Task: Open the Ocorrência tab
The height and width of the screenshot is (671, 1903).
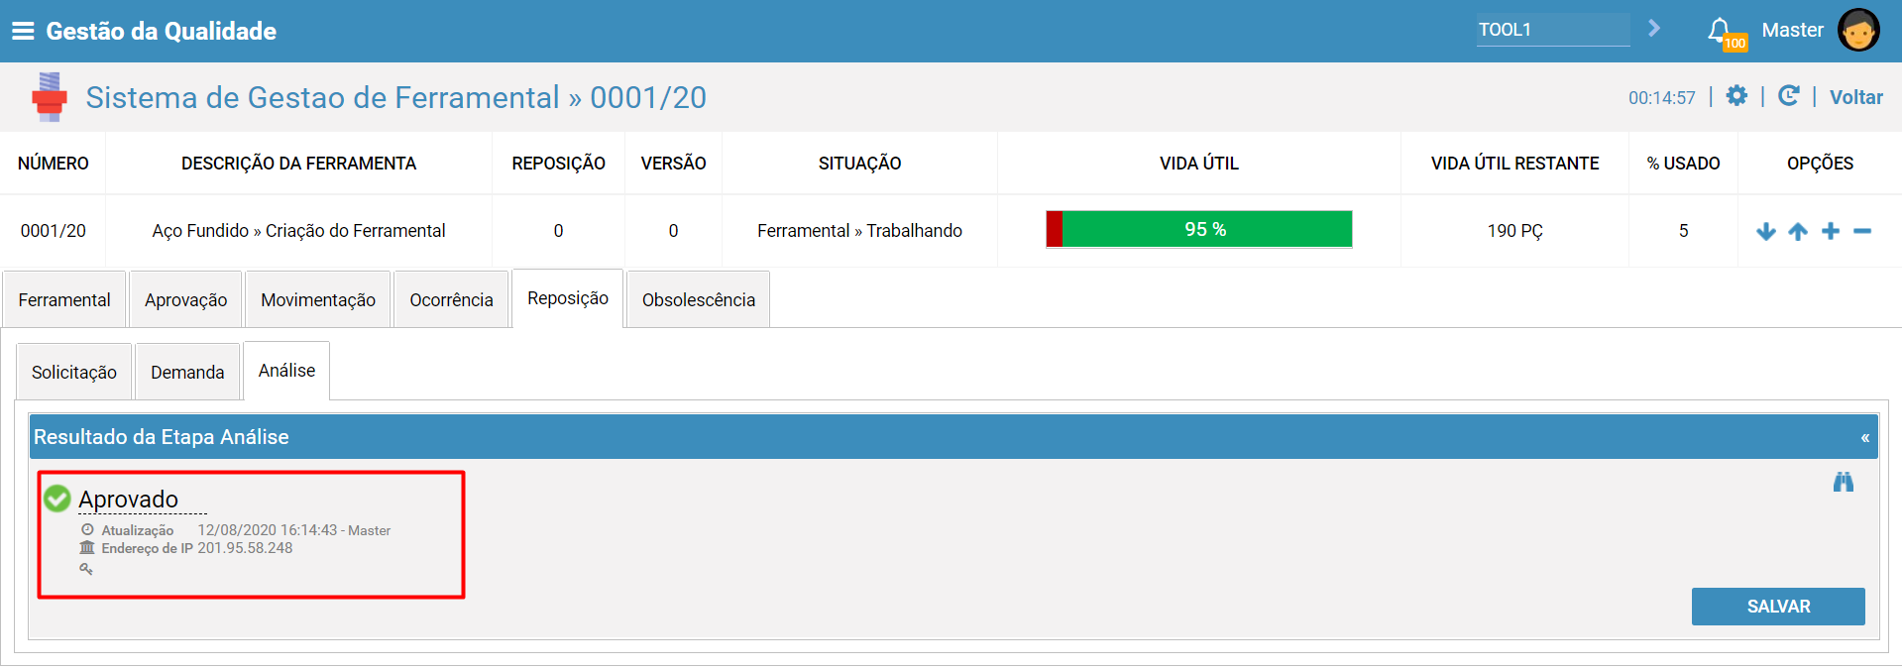Action: point(451,299)
